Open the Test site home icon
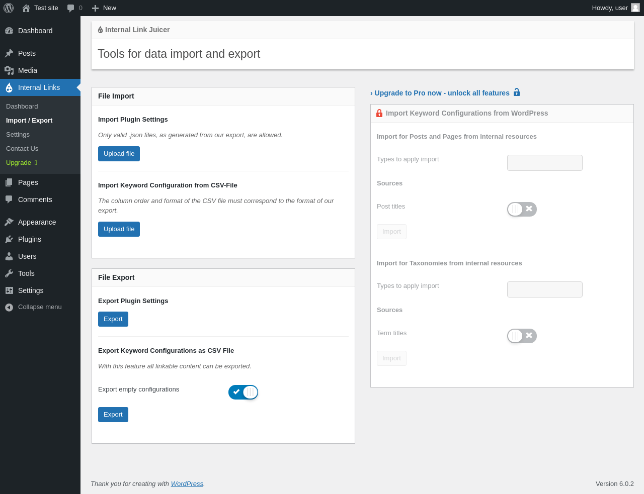 click(26, 8)
